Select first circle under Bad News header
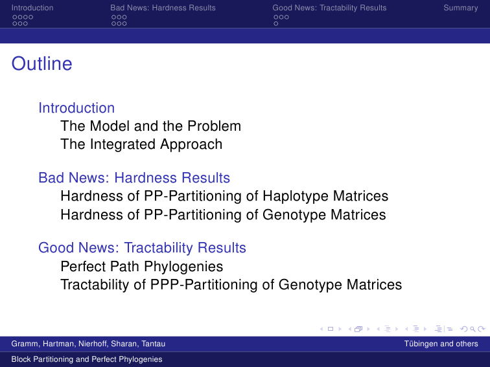Viewport: 490px width, 367px height. 114,17
